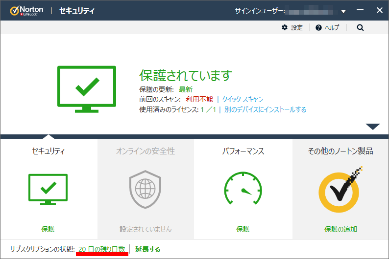The width and height of the screenshot is (389, 259).
Task: Click the performance gauge icon
Action: point(243,188)
